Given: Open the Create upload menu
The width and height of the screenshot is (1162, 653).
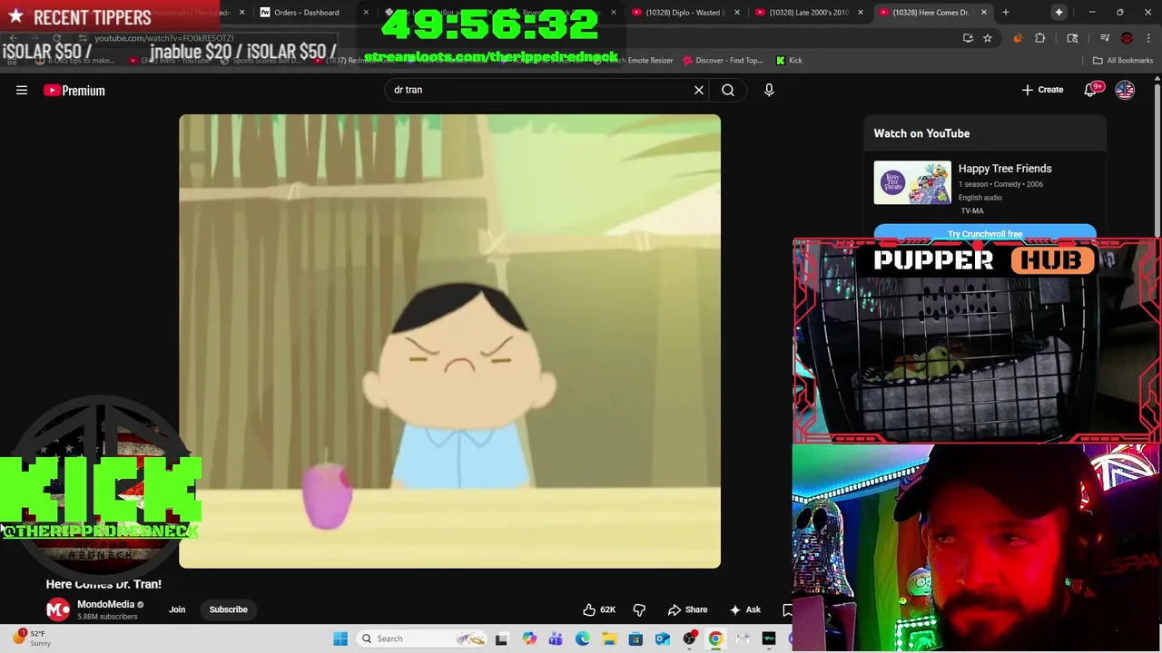Looking at the screenshot, I should 1042,90.
